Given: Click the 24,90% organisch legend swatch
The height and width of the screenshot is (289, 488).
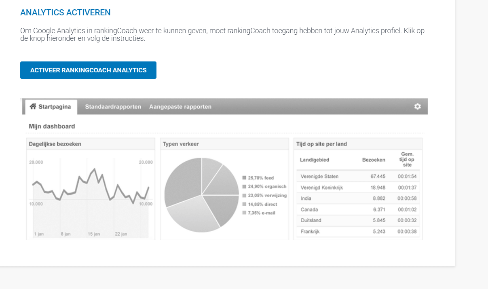Looking at the screenshot, I should 244,187.
